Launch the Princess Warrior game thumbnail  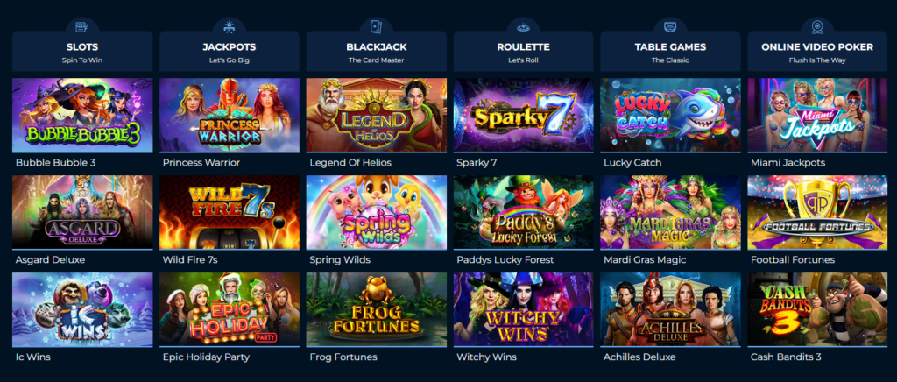click(x=230, y=115)
